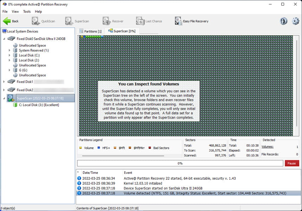Open the File menu

pos(5,12)
